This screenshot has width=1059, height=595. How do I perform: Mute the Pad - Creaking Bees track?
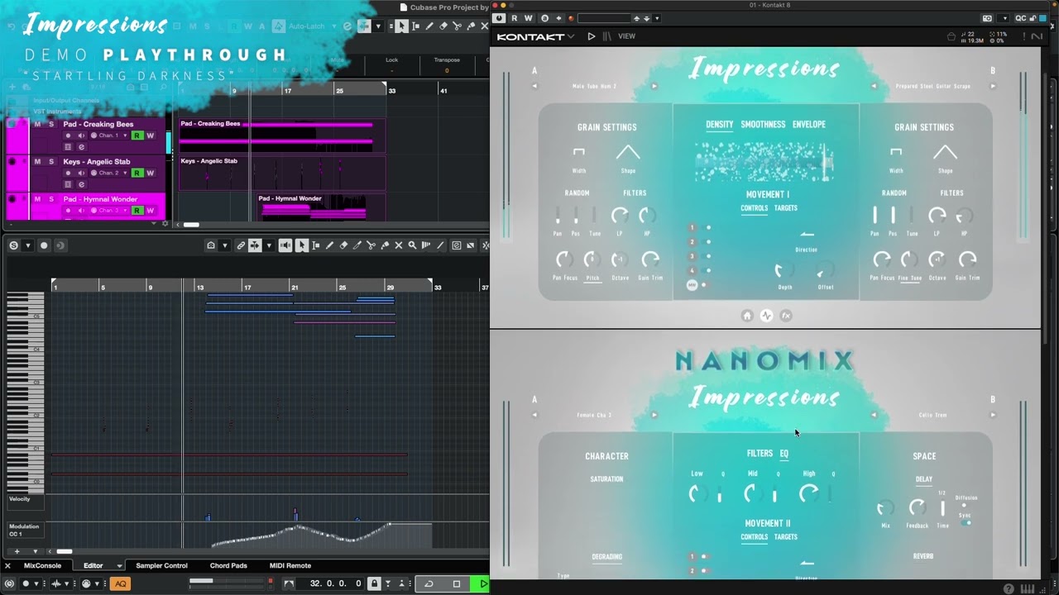37,124
